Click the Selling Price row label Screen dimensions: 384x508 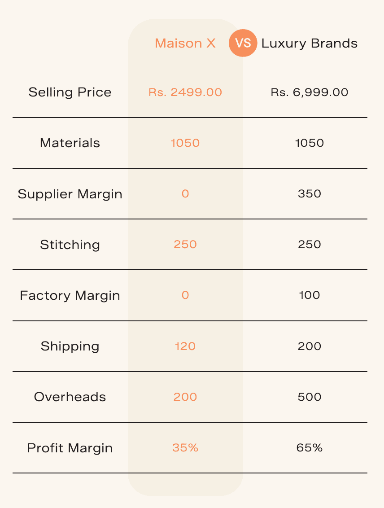point(70,92)
